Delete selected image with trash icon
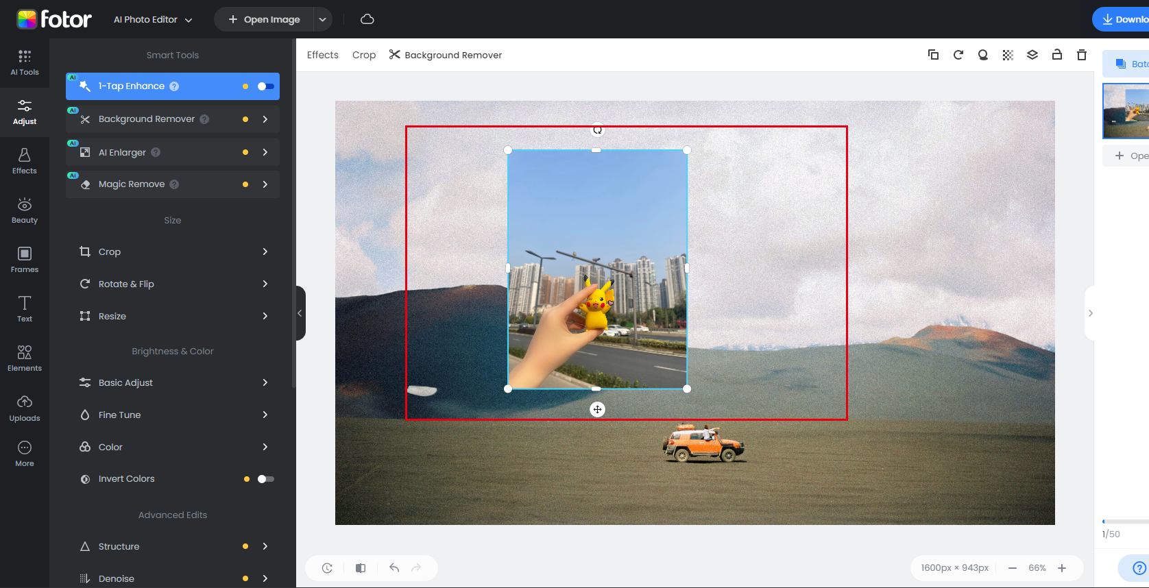1149x588 pixels. (1082, 55)
